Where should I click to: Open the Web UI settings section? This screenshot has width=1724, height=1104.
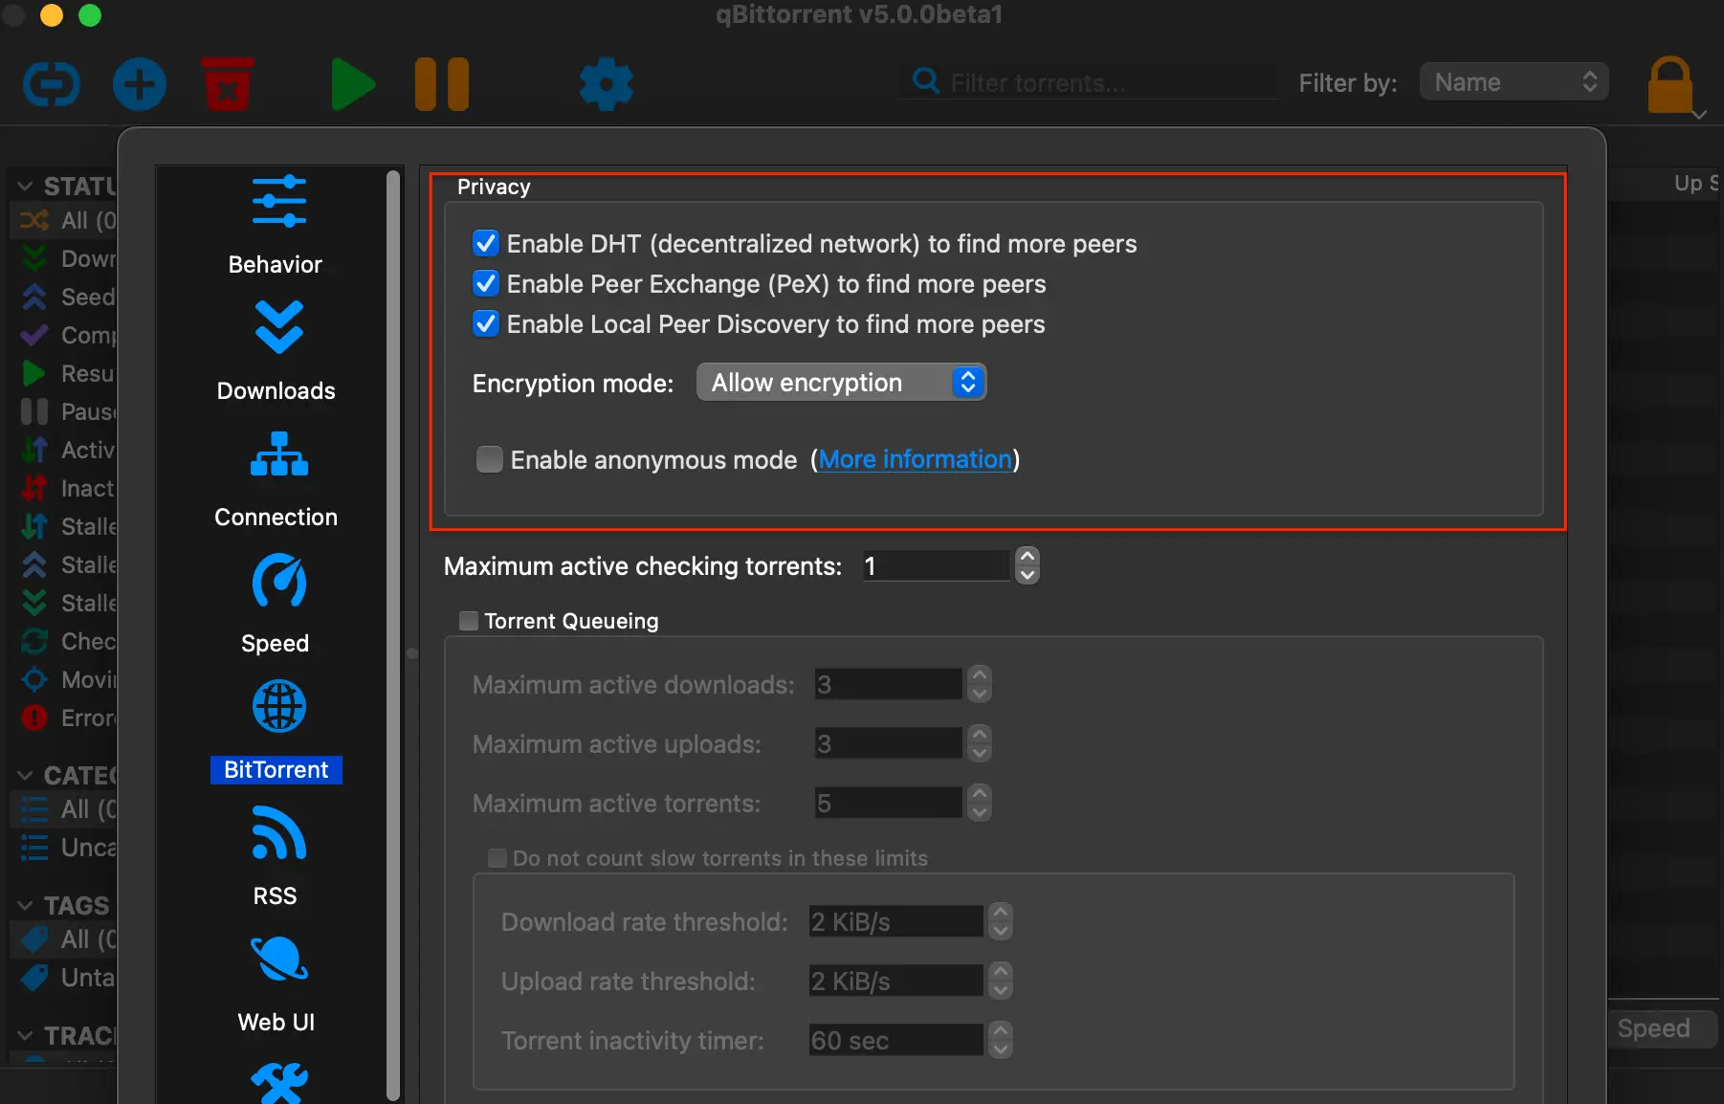coord(276,983)
